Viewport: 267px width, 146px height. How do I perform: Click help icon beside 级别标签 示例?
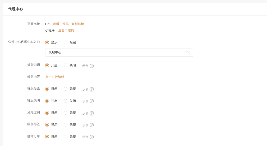click(92, 125)
